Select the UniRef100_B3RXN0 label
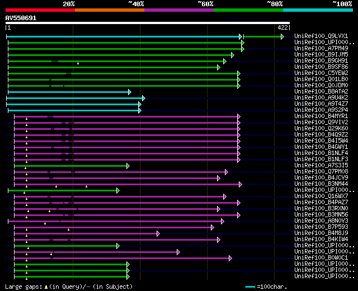 tap(321, 209)
